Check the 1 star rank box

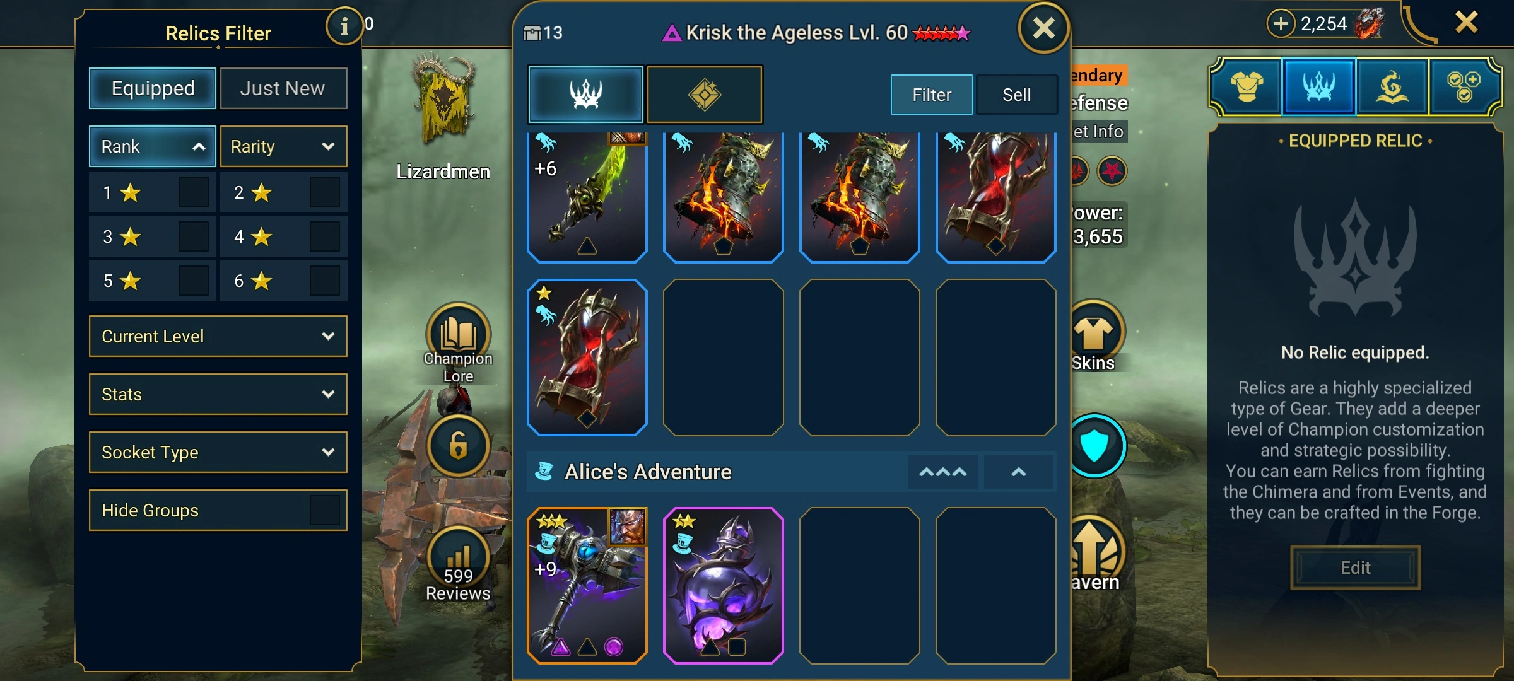[x=193, y=192]
